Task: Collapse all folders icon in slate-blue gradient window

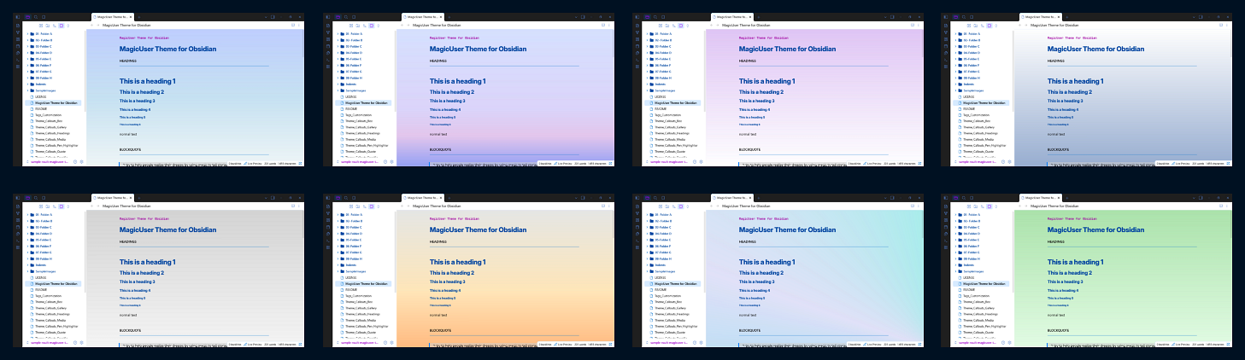Action: tap(998, 26)
